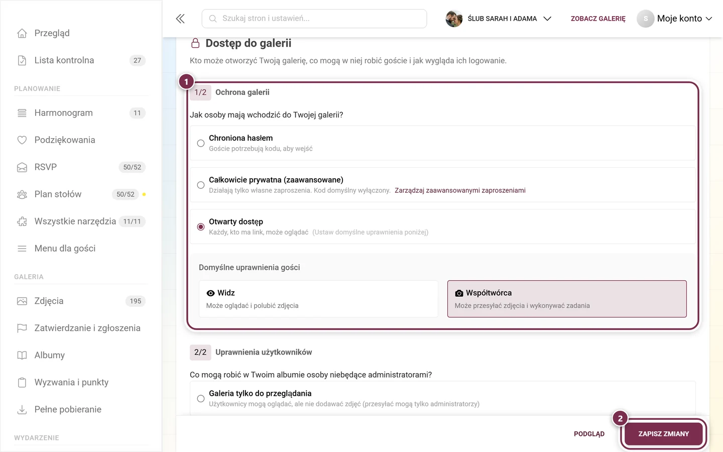Choose the Współtwórca guest permission card
Screen dimensions: 723x452
pos(567,299)
